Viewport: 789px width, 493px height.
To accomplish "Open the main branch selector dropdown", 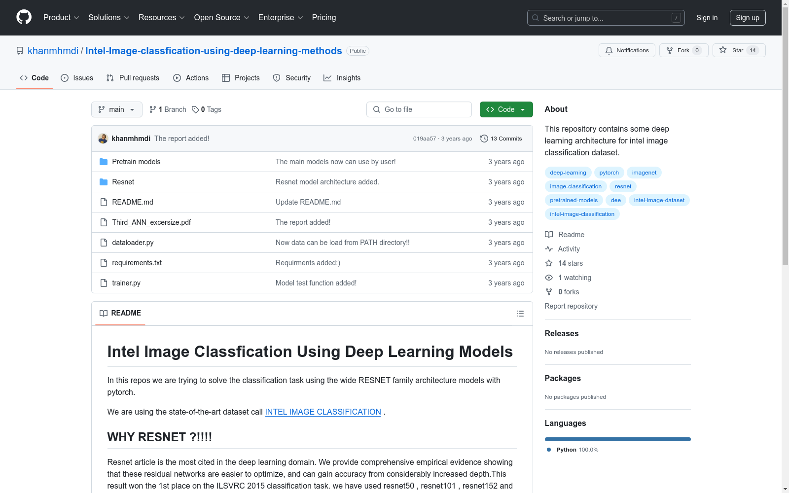I will click(117, 109).
